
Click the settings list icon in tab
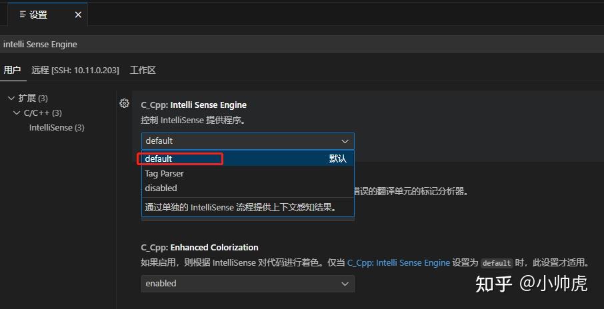click(x=23, y=15)
